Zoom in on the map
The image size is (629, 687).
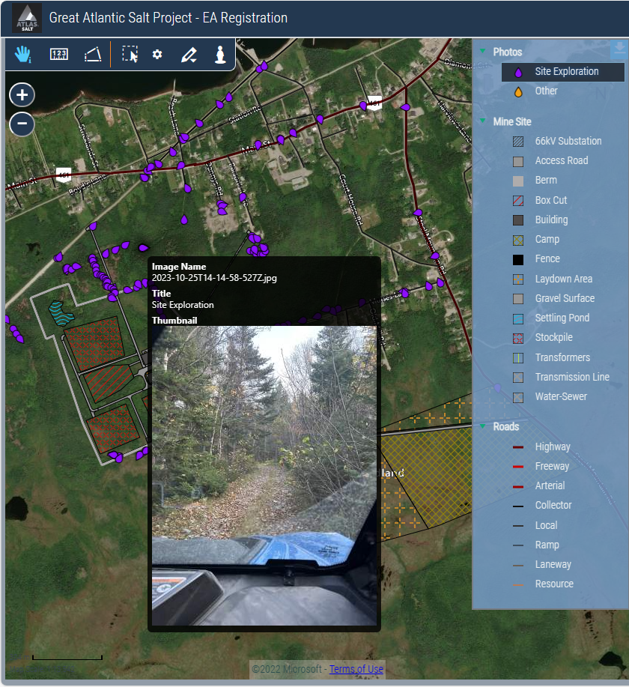point(22,95)
